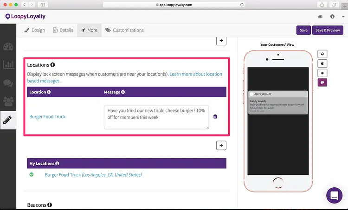Open the live chat support bubble
Viewport: 348px width, 210px height.
334,195
